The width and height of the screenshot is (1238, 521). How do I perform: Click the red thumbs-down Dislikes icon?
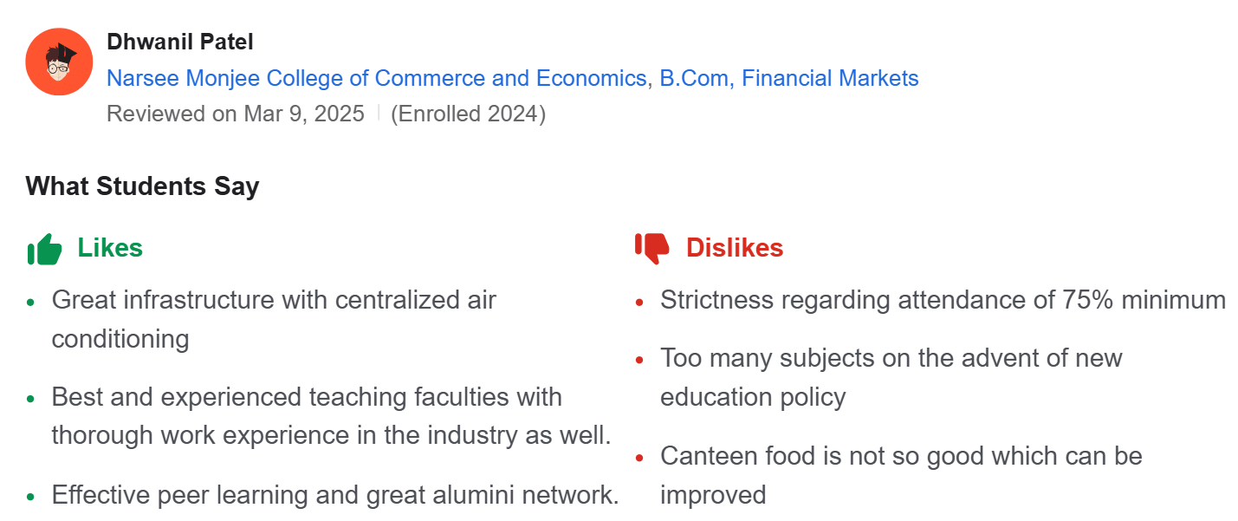tap(652, 248)
